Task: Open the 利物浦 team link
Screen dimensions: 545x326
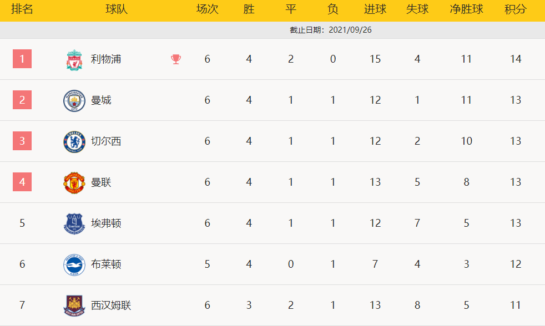Action: pos(106,59)
